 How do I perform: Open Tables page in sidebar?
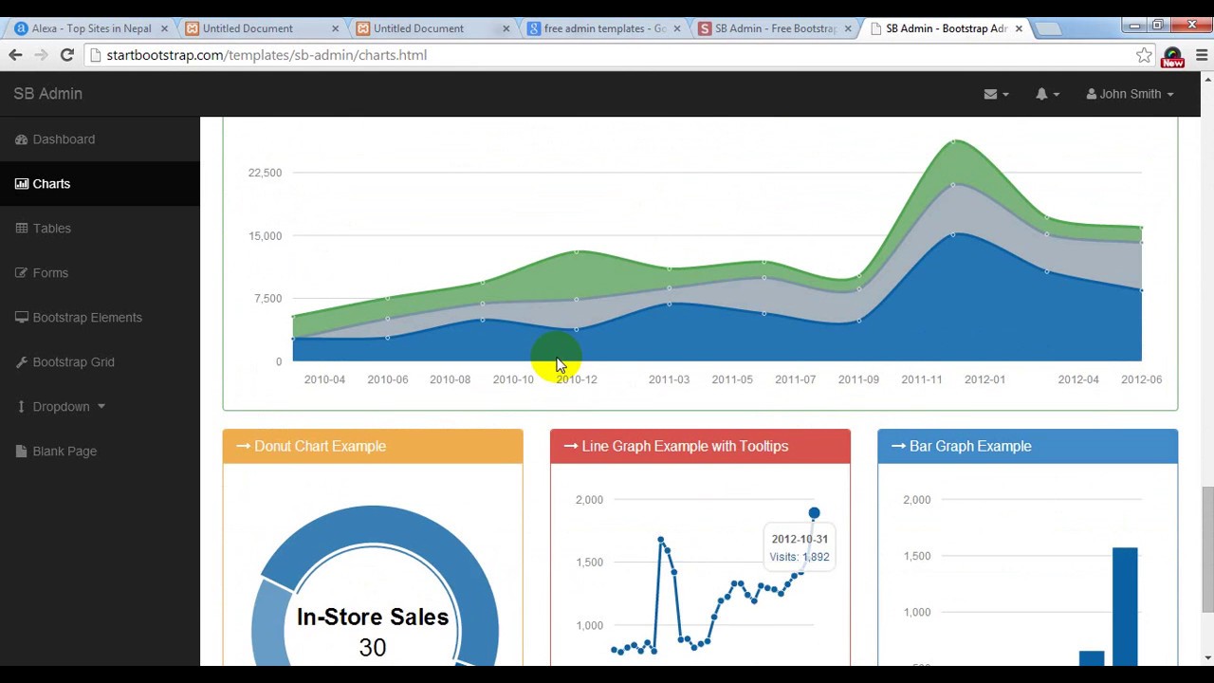[100, 229]
